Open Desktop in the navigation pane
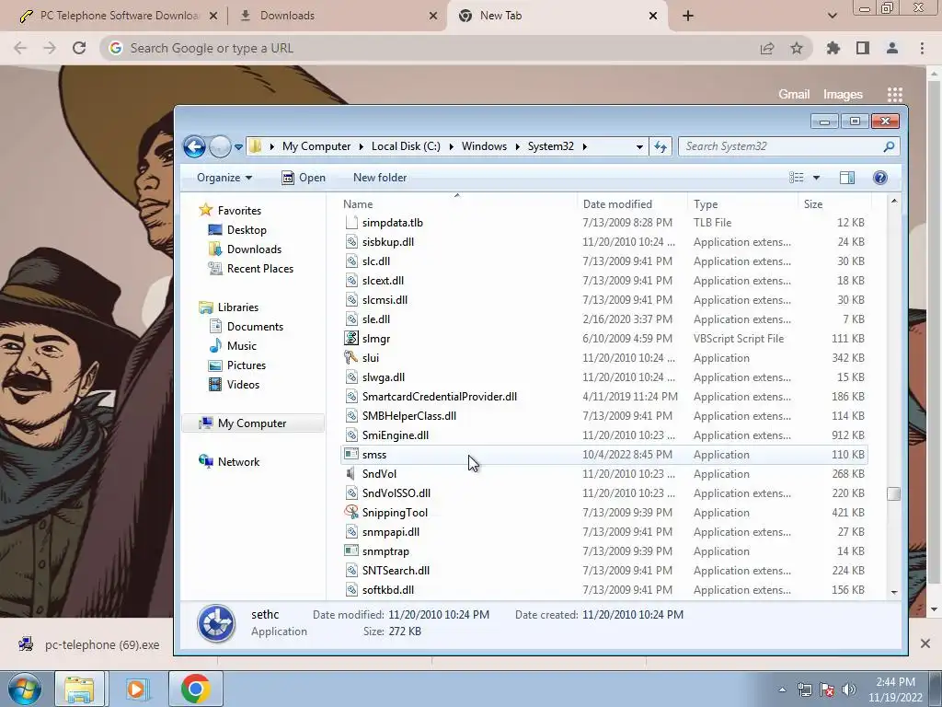The image size is (942, 707). point(237,229)
